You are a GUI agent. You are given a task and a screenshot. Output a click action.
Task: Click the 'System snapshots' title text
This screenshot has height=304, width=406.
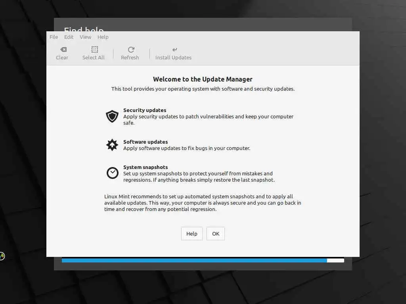click(x=146, y=167)
